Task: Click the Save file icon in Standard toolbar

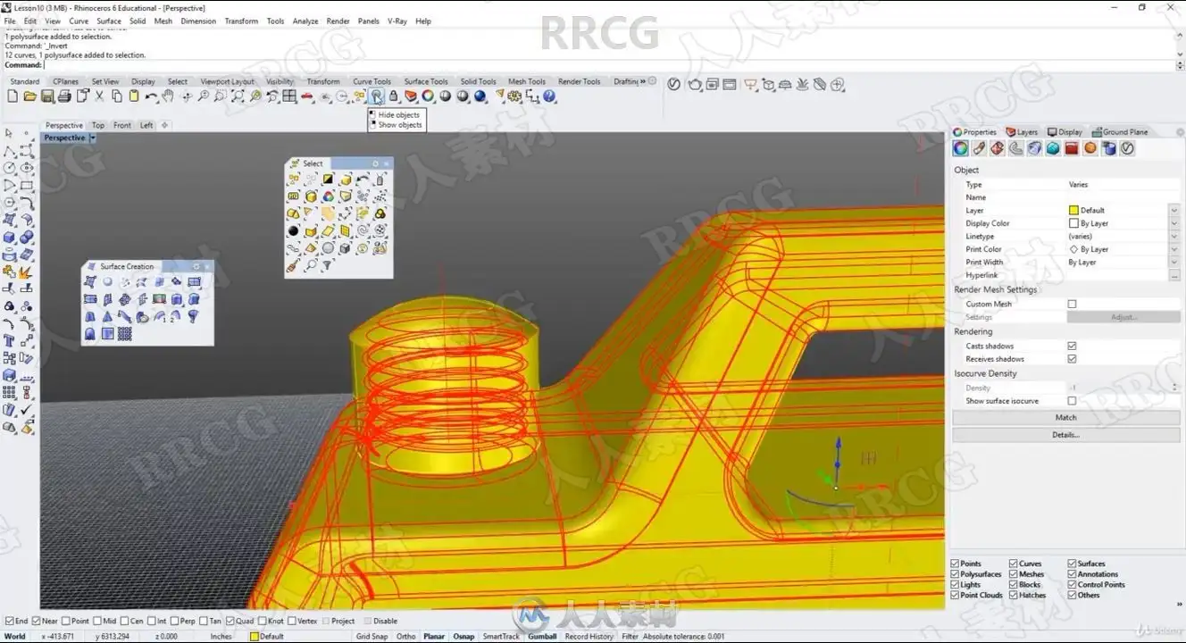Action: click(47, 96)
